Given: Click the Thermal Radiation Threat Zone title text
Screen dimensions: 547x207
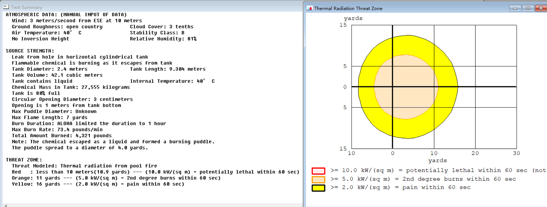Looking at the screenshot, I should tap(348, 8).
